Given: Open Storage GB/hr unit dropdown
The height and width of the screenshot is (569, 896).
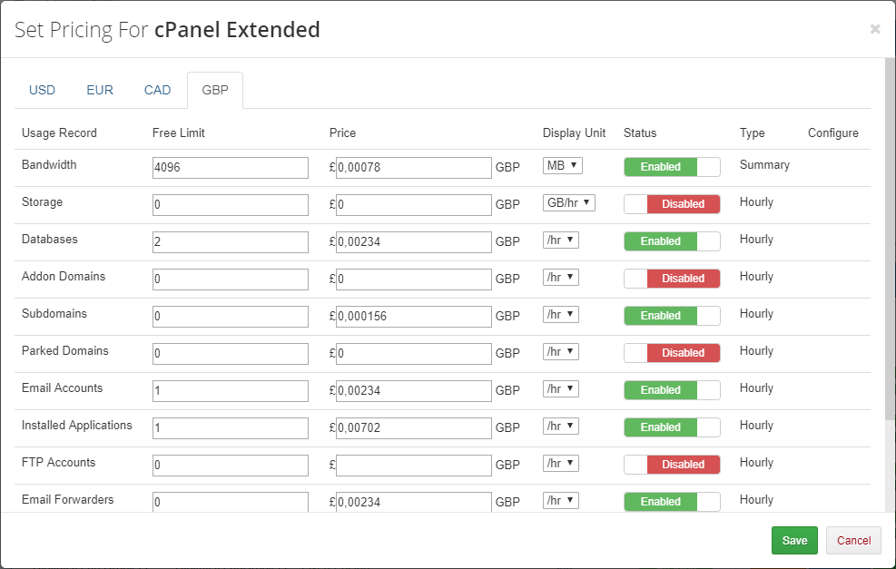Looking at the screenshot, I should tap(568, 203).
